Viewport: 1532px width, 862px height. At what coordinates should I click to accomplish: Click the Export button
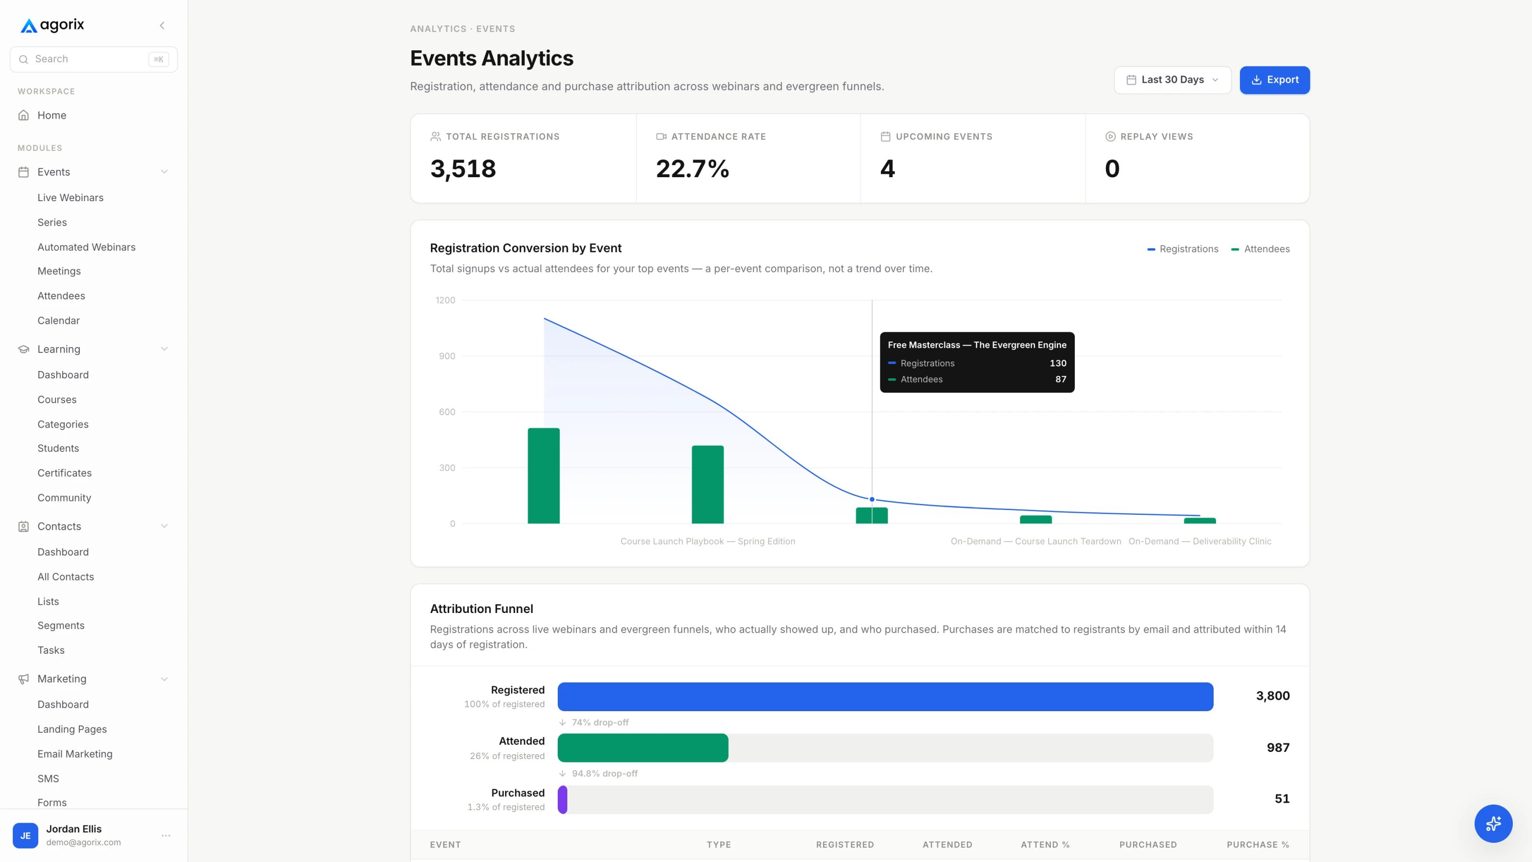[1274, 79]
